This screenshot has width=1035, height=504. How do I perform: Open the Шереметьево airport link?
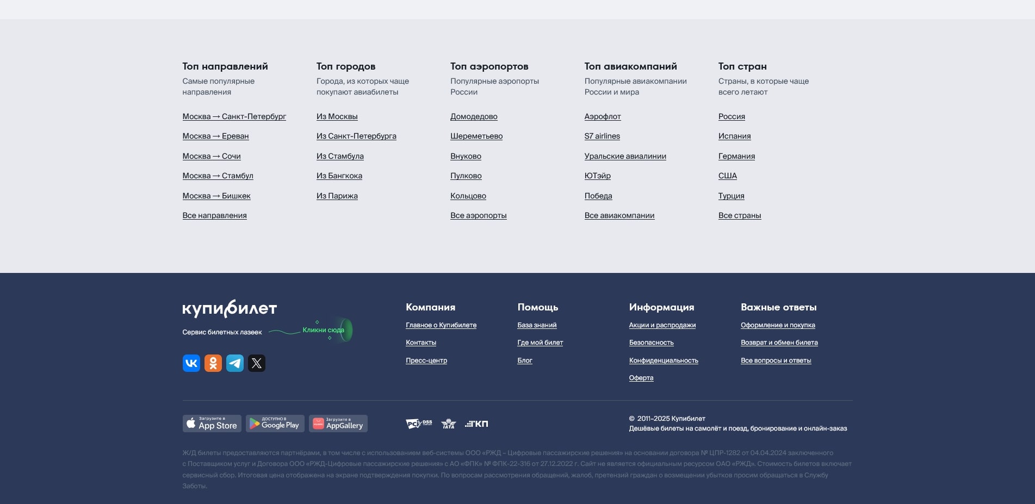476,136
